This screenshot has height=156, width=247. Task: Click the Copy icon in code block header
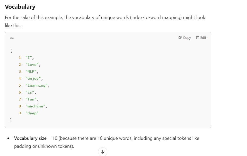(180, 38)
